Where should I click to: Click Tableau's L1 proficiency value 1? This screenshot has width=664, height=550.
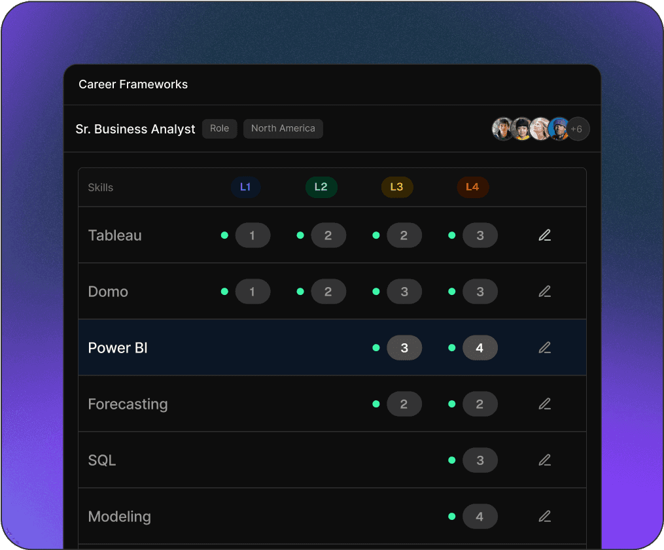(x=253, y=235)
